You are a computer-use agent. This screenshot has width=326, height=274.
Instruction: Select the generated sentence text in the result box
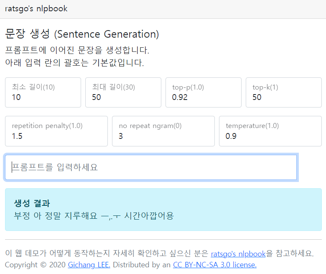tap(94, 216)
